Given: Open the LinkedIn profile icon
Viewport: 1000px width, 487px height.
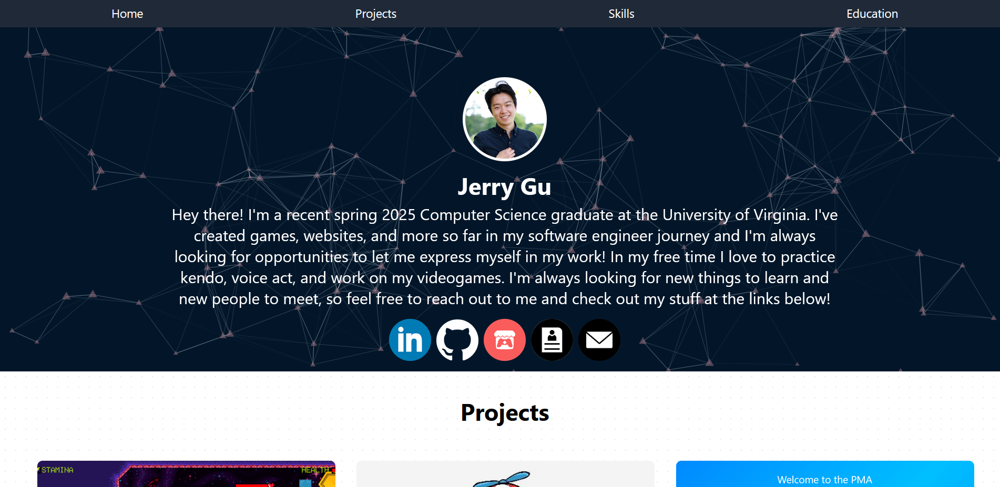Looking at the screenshot, I should [410, 340].
